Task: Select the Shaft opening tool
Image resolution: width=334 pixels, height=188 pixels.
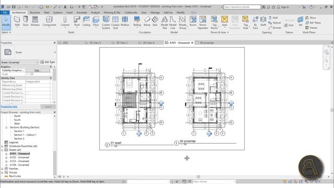Action: pos(263,21)
